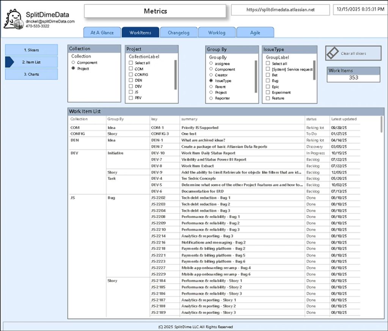Open the Changelog tab
Screen dimensions: 388x331
coord(178,33)
